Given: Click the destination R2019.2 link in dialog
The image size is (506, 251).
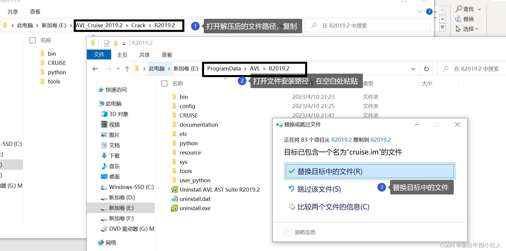Looking at the screenshot, I should coord(381,140).
